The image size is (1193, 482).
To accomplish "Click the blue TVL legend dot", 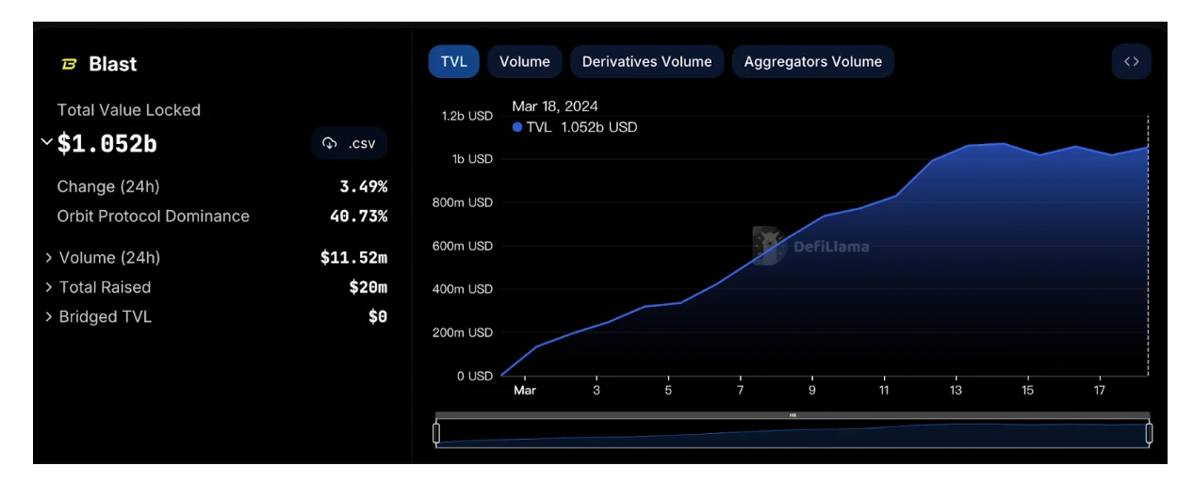I will [517, 127].
